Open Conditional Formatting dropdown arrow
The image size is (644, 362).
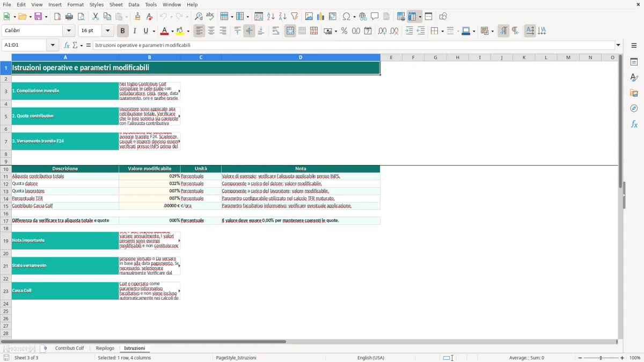492,31
